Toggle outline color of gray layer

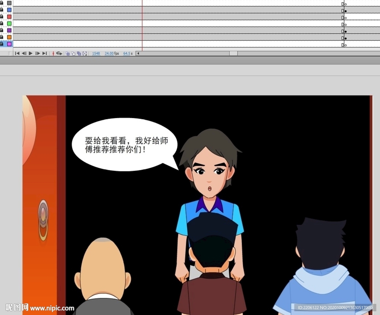pyautogui.click(x=9, y=3)
